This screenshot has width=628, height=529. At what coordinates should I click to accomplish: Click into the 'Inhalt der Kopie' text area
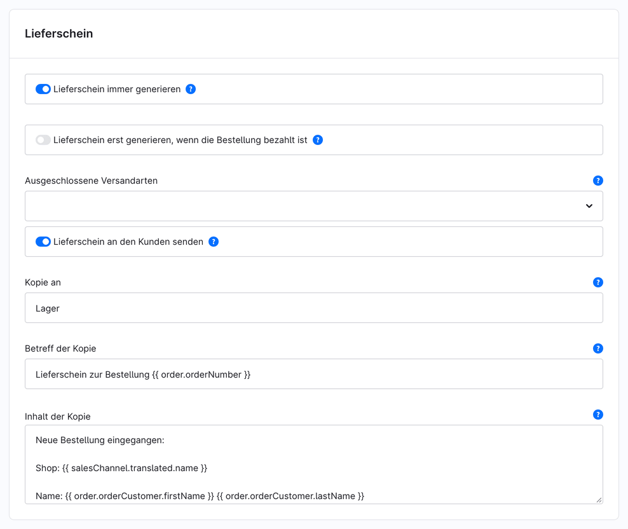pyautogui.click(x=314, y=465)
